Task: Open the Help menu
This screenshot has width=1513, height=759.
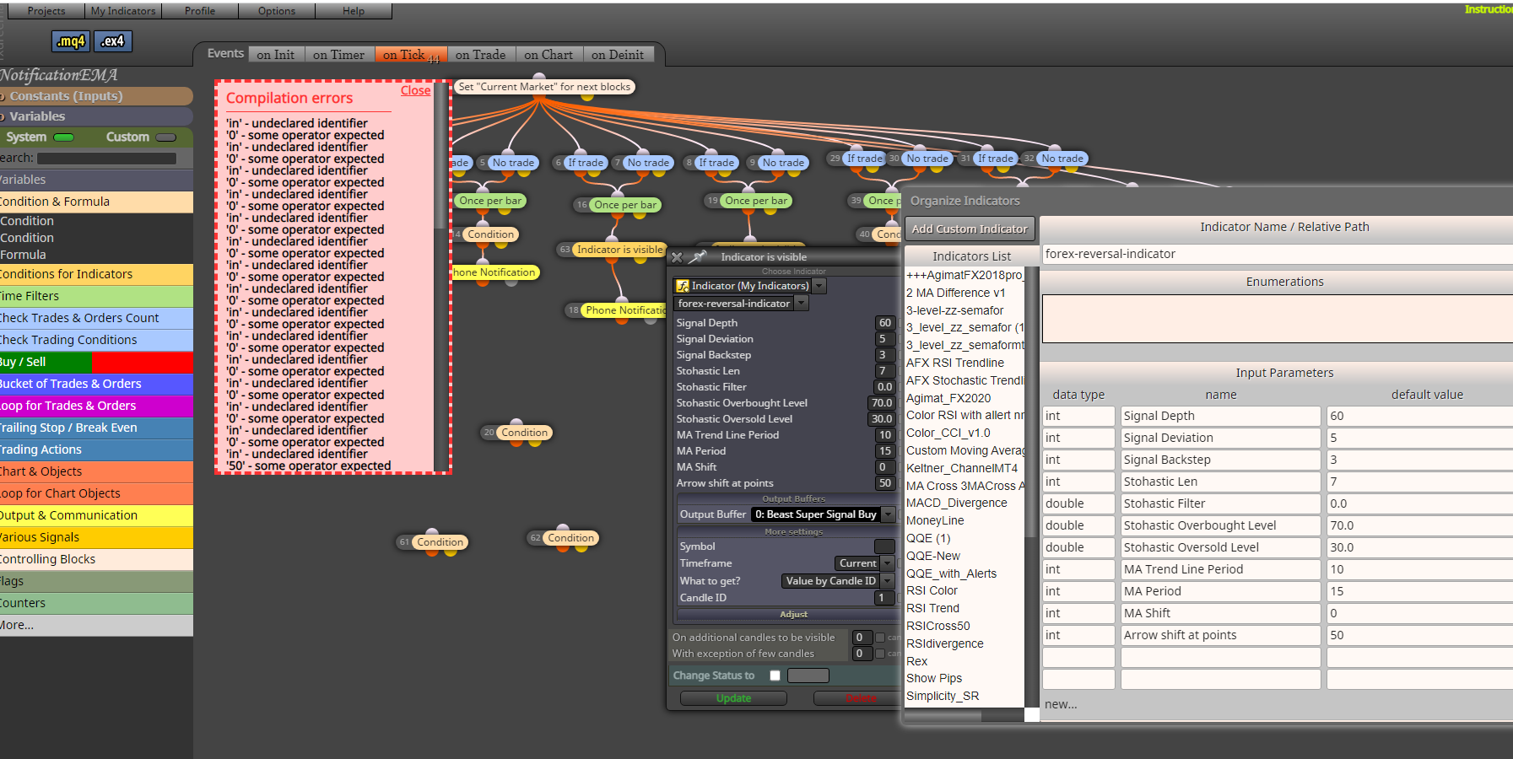Action: 354,11
